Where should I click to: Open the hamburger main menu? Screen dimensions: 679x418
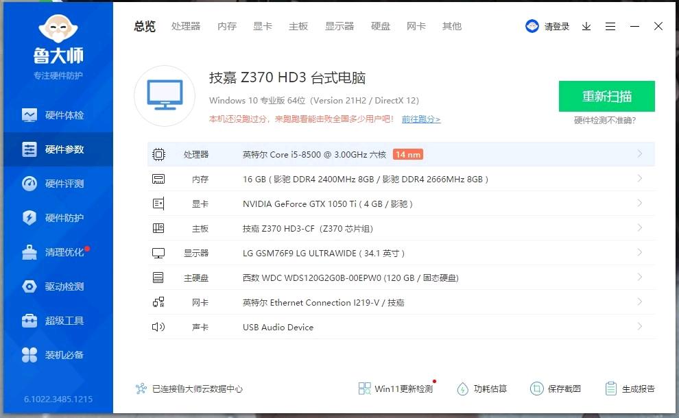pos(610,27)
